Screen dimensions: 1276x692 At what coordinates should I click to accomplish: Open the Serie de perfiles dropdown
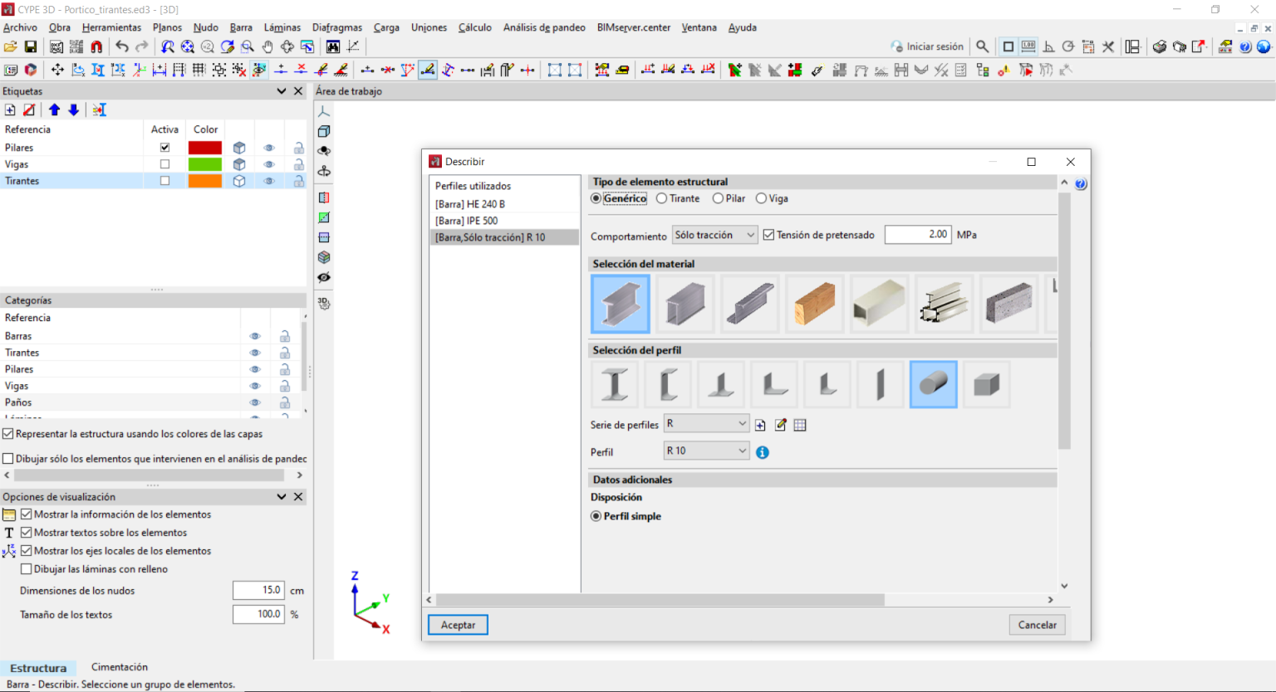707,423
